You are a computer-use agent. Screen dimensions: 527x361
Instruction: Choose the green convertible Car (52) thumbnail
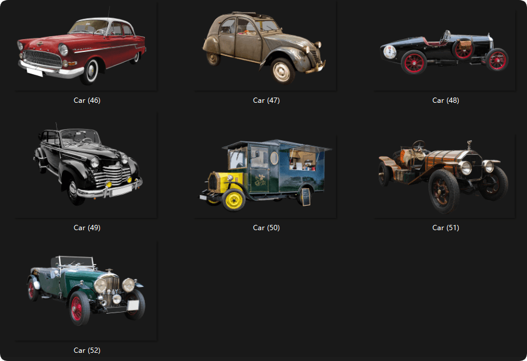[86, 290]
